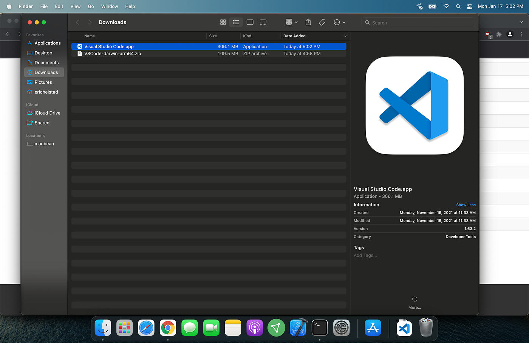Click the Spotlight search icon in menu bar
The image size is (529, 343).
pos(458,6)
